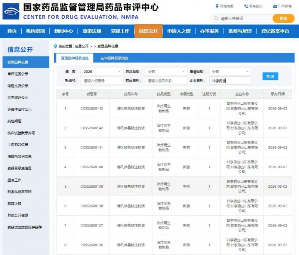The image size is (299, 255).
Task: Select 共性问题 in the sidebar
Action: click(15, 121)
